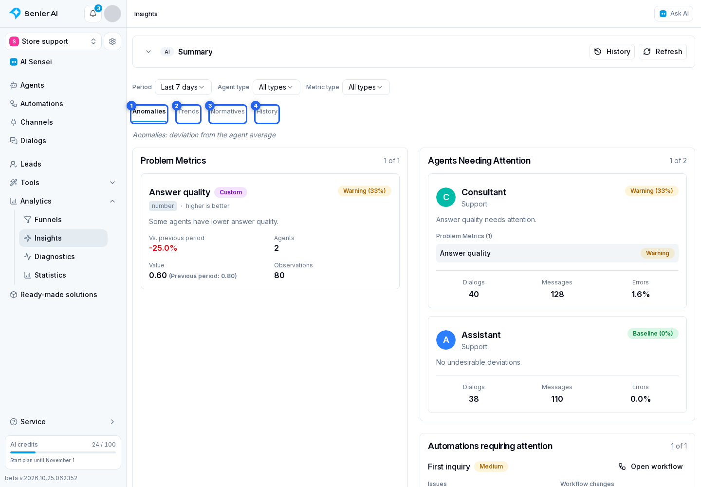Navigate to Channels

pos(63,122)
